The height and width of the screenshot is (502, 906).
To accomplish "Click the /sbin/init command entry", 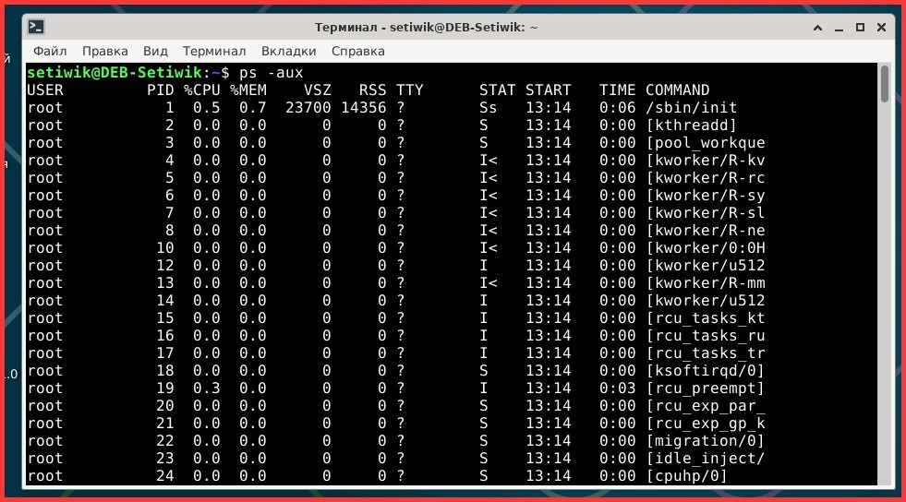I will click(x=691, y=108).
